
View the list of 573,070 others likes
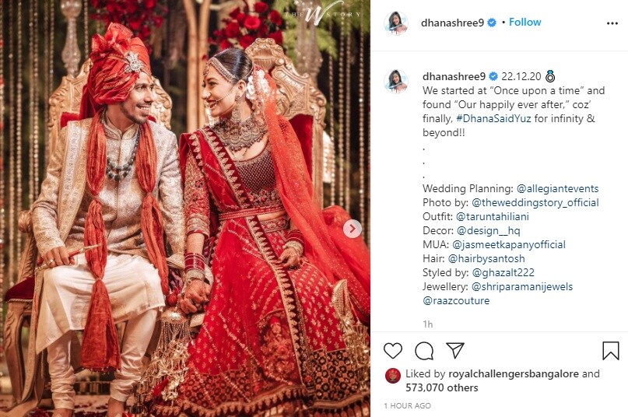(x=441, y=387)
